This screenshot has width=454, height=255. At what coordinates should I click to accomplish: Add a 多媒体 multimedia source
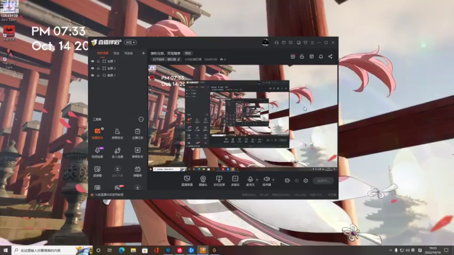[x=235, y=181]
